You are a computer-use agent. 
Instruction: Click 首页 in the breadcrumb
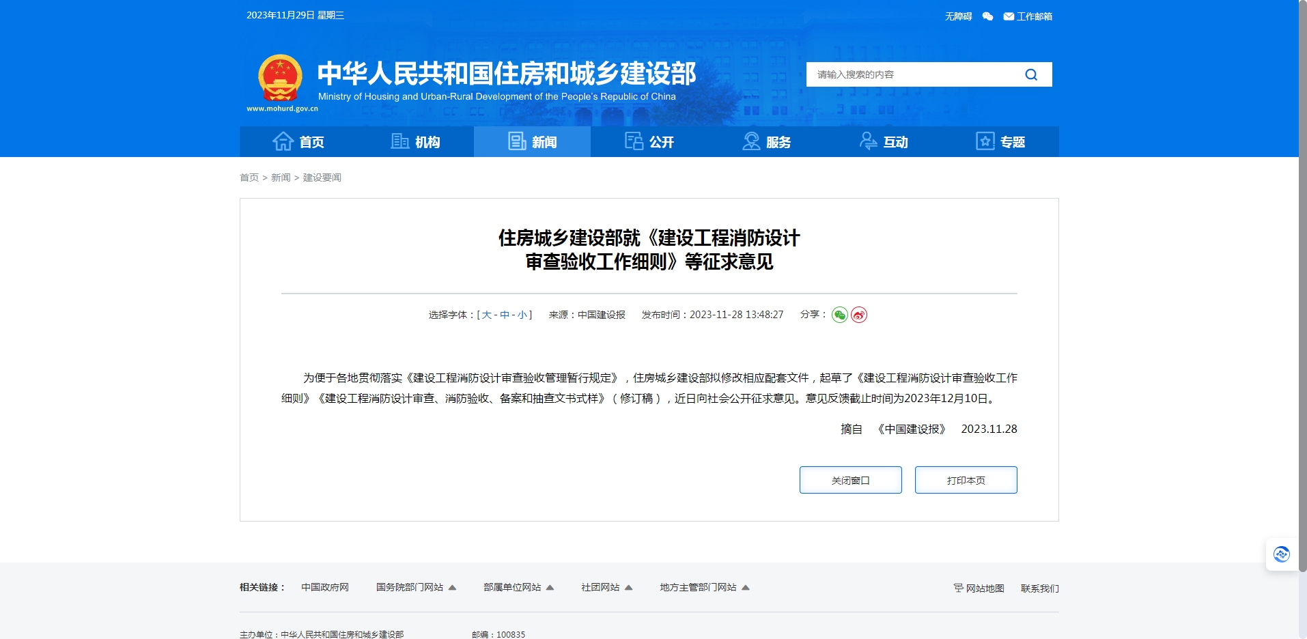(249, 177)
